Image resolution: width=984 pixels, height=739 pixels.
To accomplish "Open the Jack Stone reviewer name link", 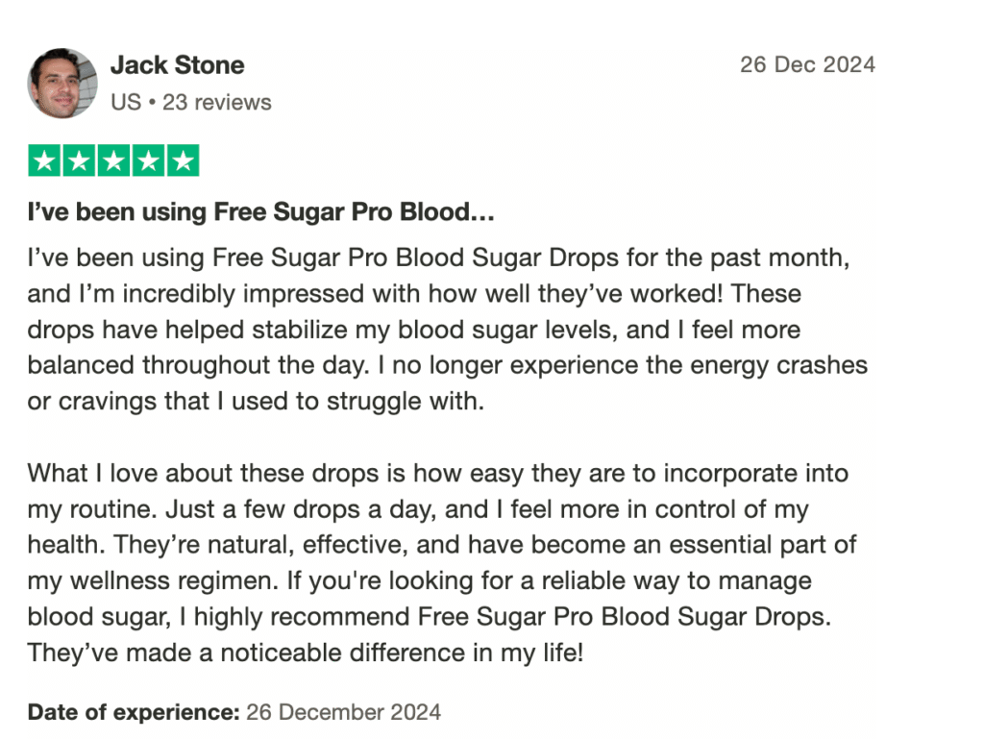I will coord(177,65).
